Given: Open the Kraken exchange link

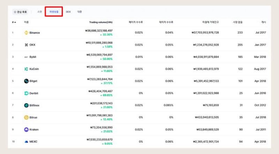Looking at the screenshot, I should [x=34, y=130].
